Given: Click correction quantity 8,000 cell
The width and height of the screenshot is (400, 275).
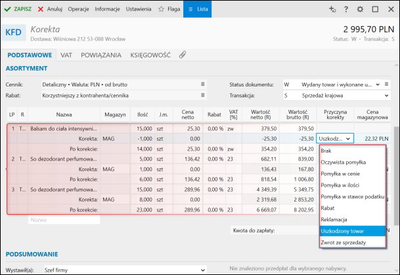Looking at the screenshot, I should (143, 200).
